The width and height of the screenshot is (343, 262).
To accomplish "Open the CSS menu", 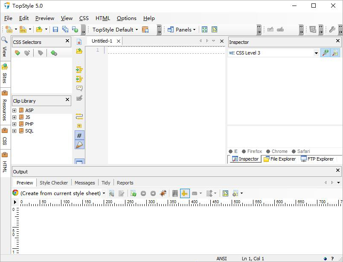I will pyautogui.click(x=84, y=18).
